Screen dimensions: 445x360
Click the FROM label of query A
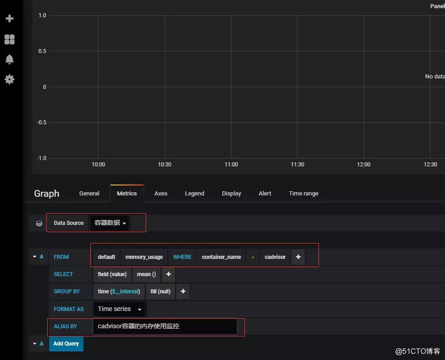tap(61, 257)
